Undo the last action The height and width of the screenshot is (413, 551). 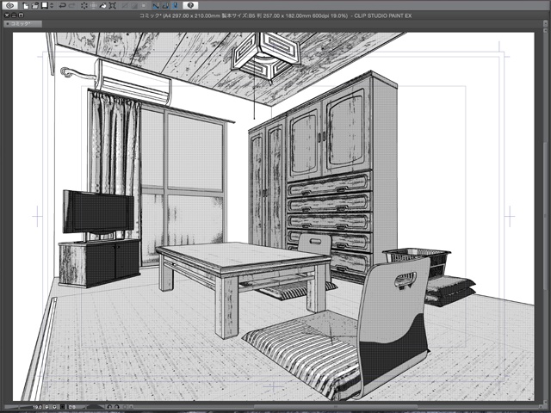(63, 6)
